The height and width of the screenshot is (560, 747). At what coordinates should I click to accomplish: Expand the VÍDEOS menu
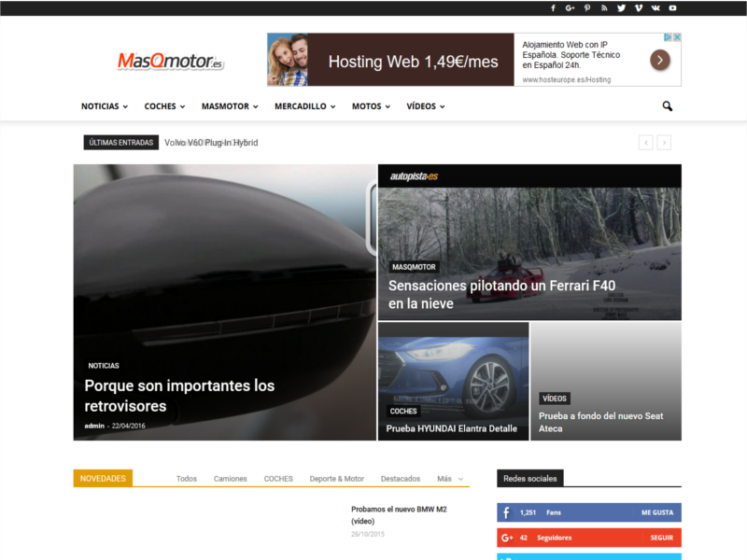[426, 106]
